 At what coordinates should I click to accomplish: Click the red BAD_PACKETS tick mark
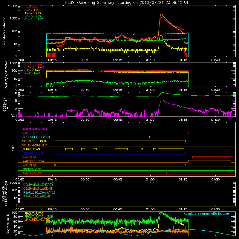(166, 173)
